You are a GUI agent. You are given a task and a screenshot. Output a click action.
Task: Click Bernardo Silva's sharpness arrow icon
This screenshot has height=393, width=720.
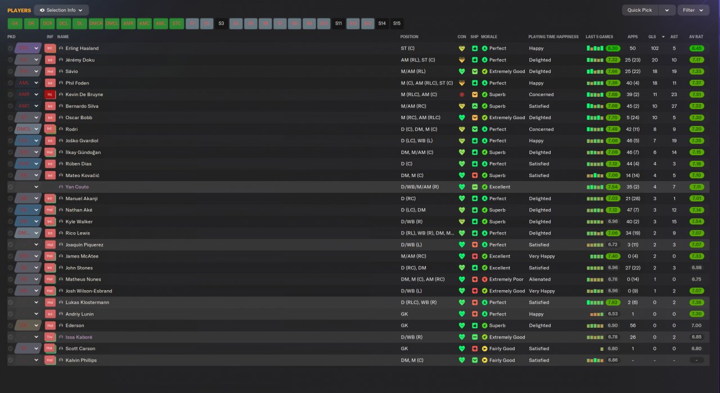tap(475, 106)
